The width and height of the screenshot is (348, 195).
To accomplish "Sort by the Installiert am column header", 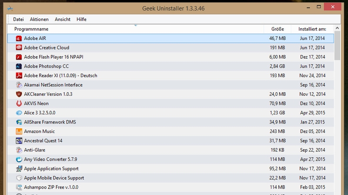I will tap(312, 29).
